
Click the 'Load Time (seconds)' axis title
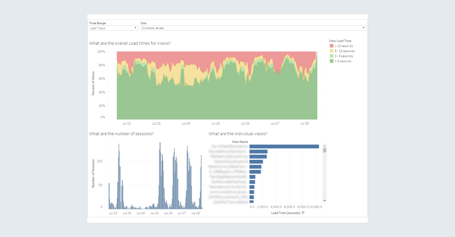[x=285, y=213]
